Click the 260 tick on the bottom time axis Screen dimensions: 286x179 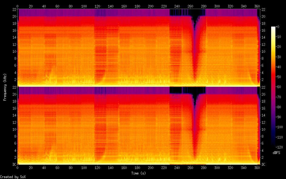191,168
